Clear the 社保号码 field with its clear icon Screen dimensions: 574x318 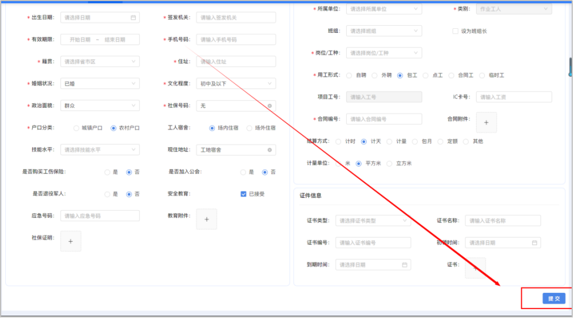(x=269, y=106)
